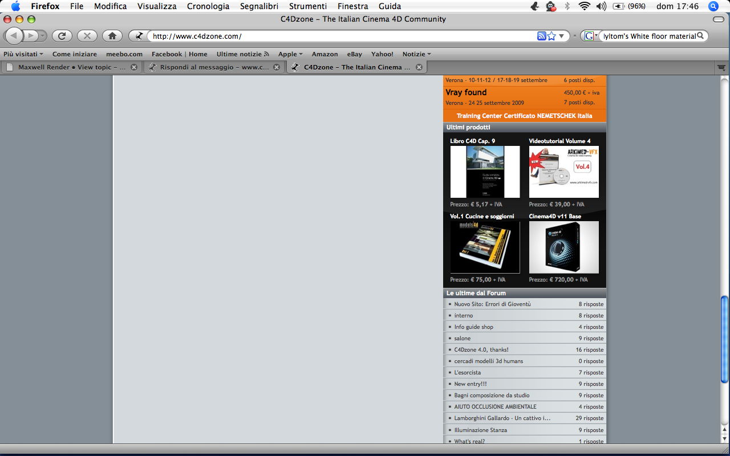Click the Wi-Fi status icon

coord(584,6)
